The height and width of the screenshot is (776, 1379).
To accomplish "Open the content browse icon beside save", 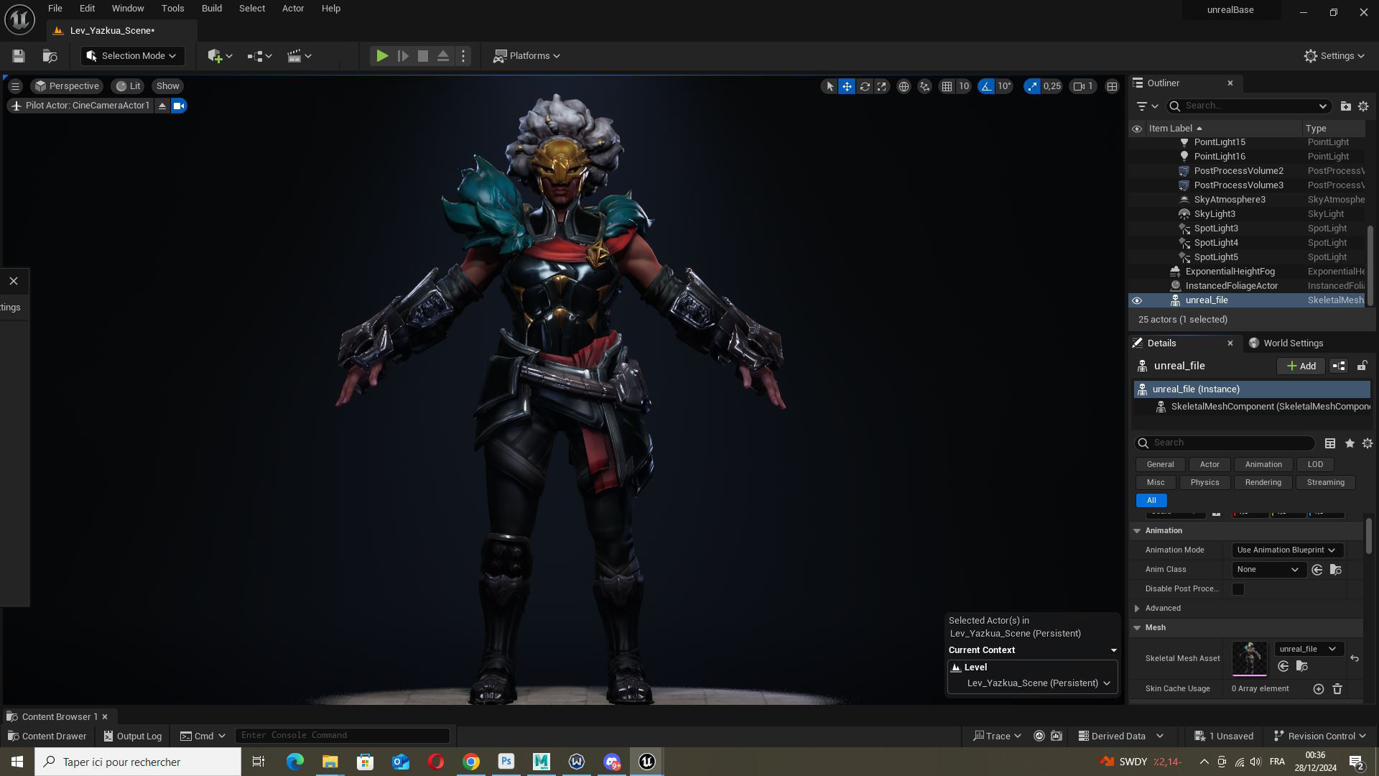I will [x=50, y=56].
